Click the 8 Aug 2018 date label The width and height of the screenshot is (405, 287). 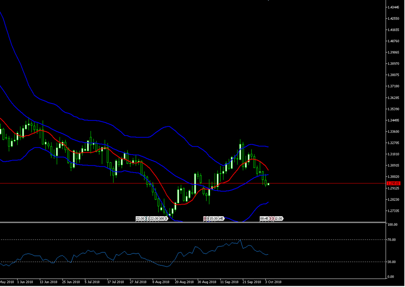point(161,282)
